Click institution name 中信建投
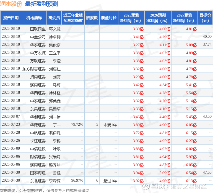The height and width of the screenshot is (193, 213). (38, 149)
